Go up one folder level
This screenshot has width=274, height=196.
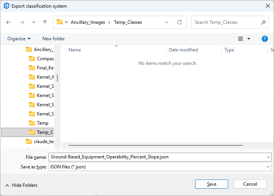45,22
